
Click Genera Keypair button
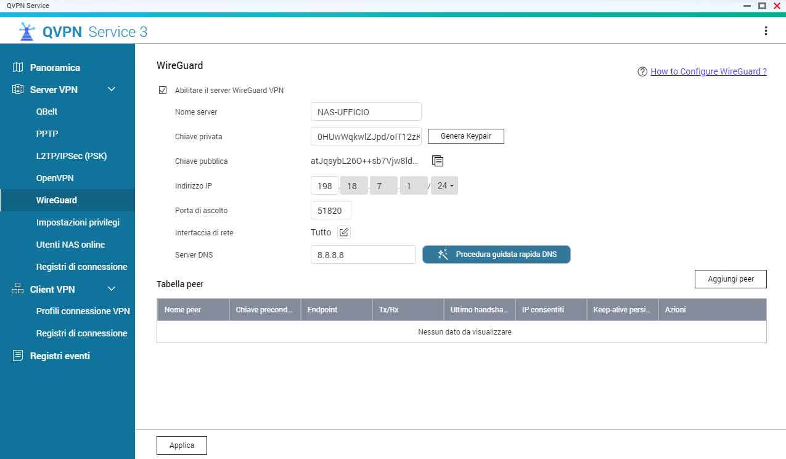465,136
